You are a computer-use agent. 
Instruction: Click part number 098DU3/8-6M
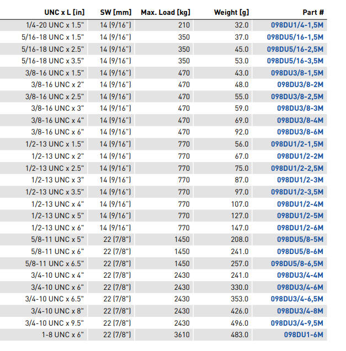click(x=300, y=132)
